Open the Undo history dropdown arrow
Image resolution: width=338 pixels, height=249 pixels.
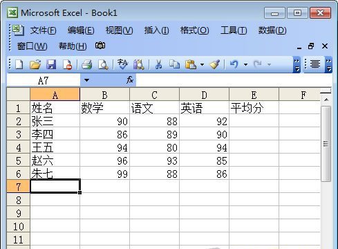click(x=245, y=64)
